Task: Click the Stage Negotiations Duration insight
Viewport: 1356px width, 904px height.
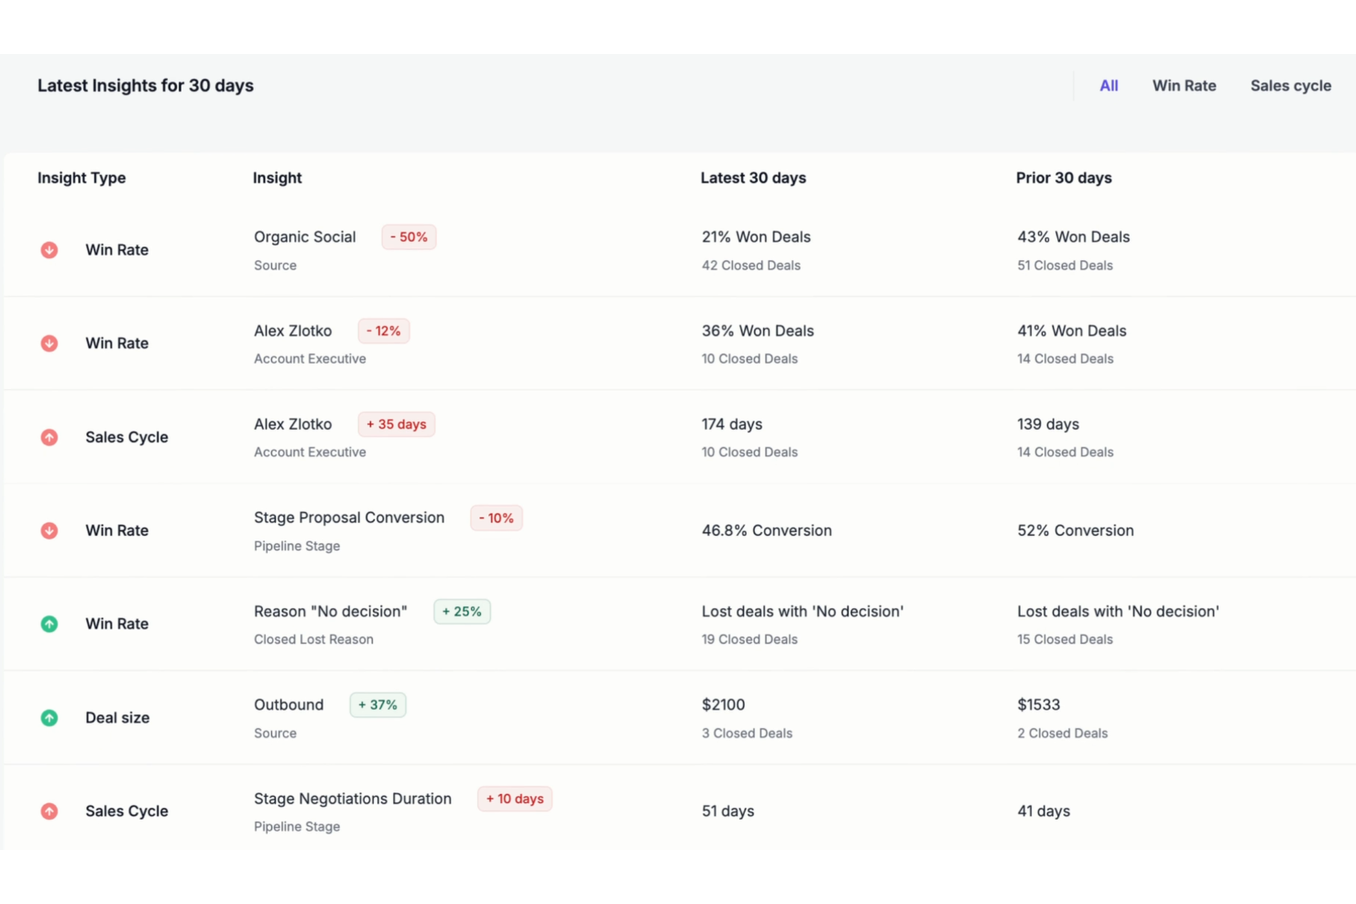Action: (353, 799)
